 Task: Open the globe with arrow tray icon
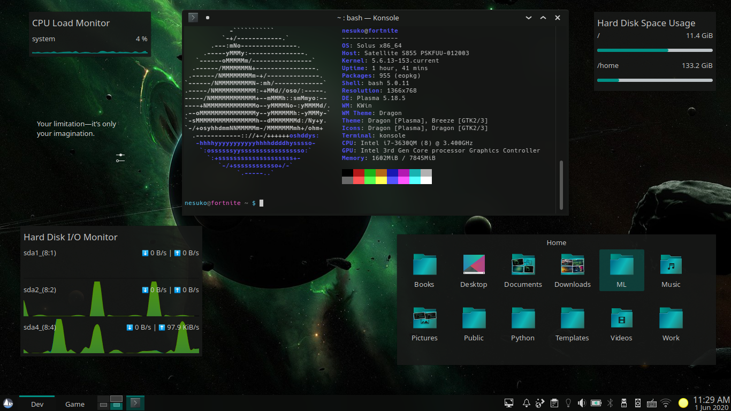[x=540, y=403]
